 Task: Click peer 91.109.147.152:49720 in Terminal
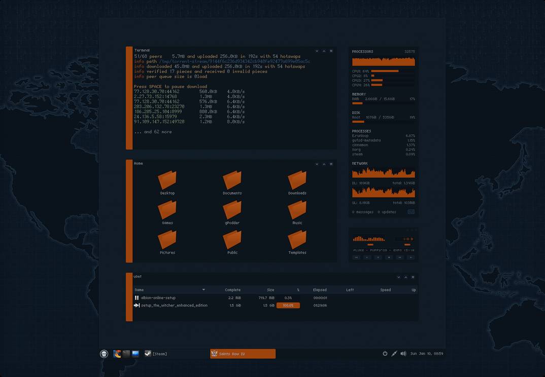point(159,122)
